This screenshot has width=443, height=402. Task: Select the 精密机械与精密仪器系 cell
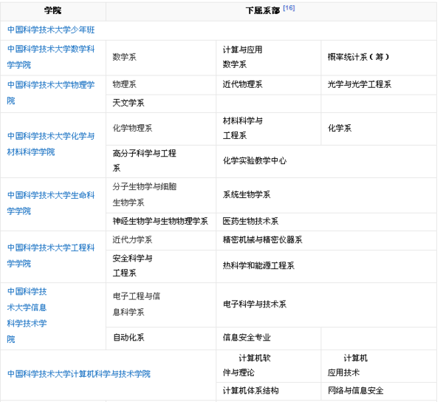326,240
